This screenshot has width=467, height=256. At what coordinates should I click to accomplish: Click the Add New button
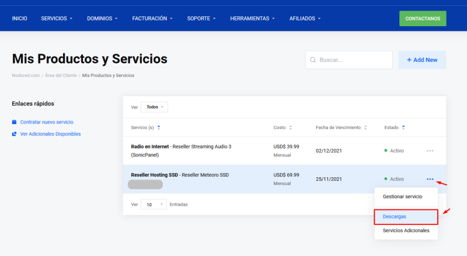(422, 60)
